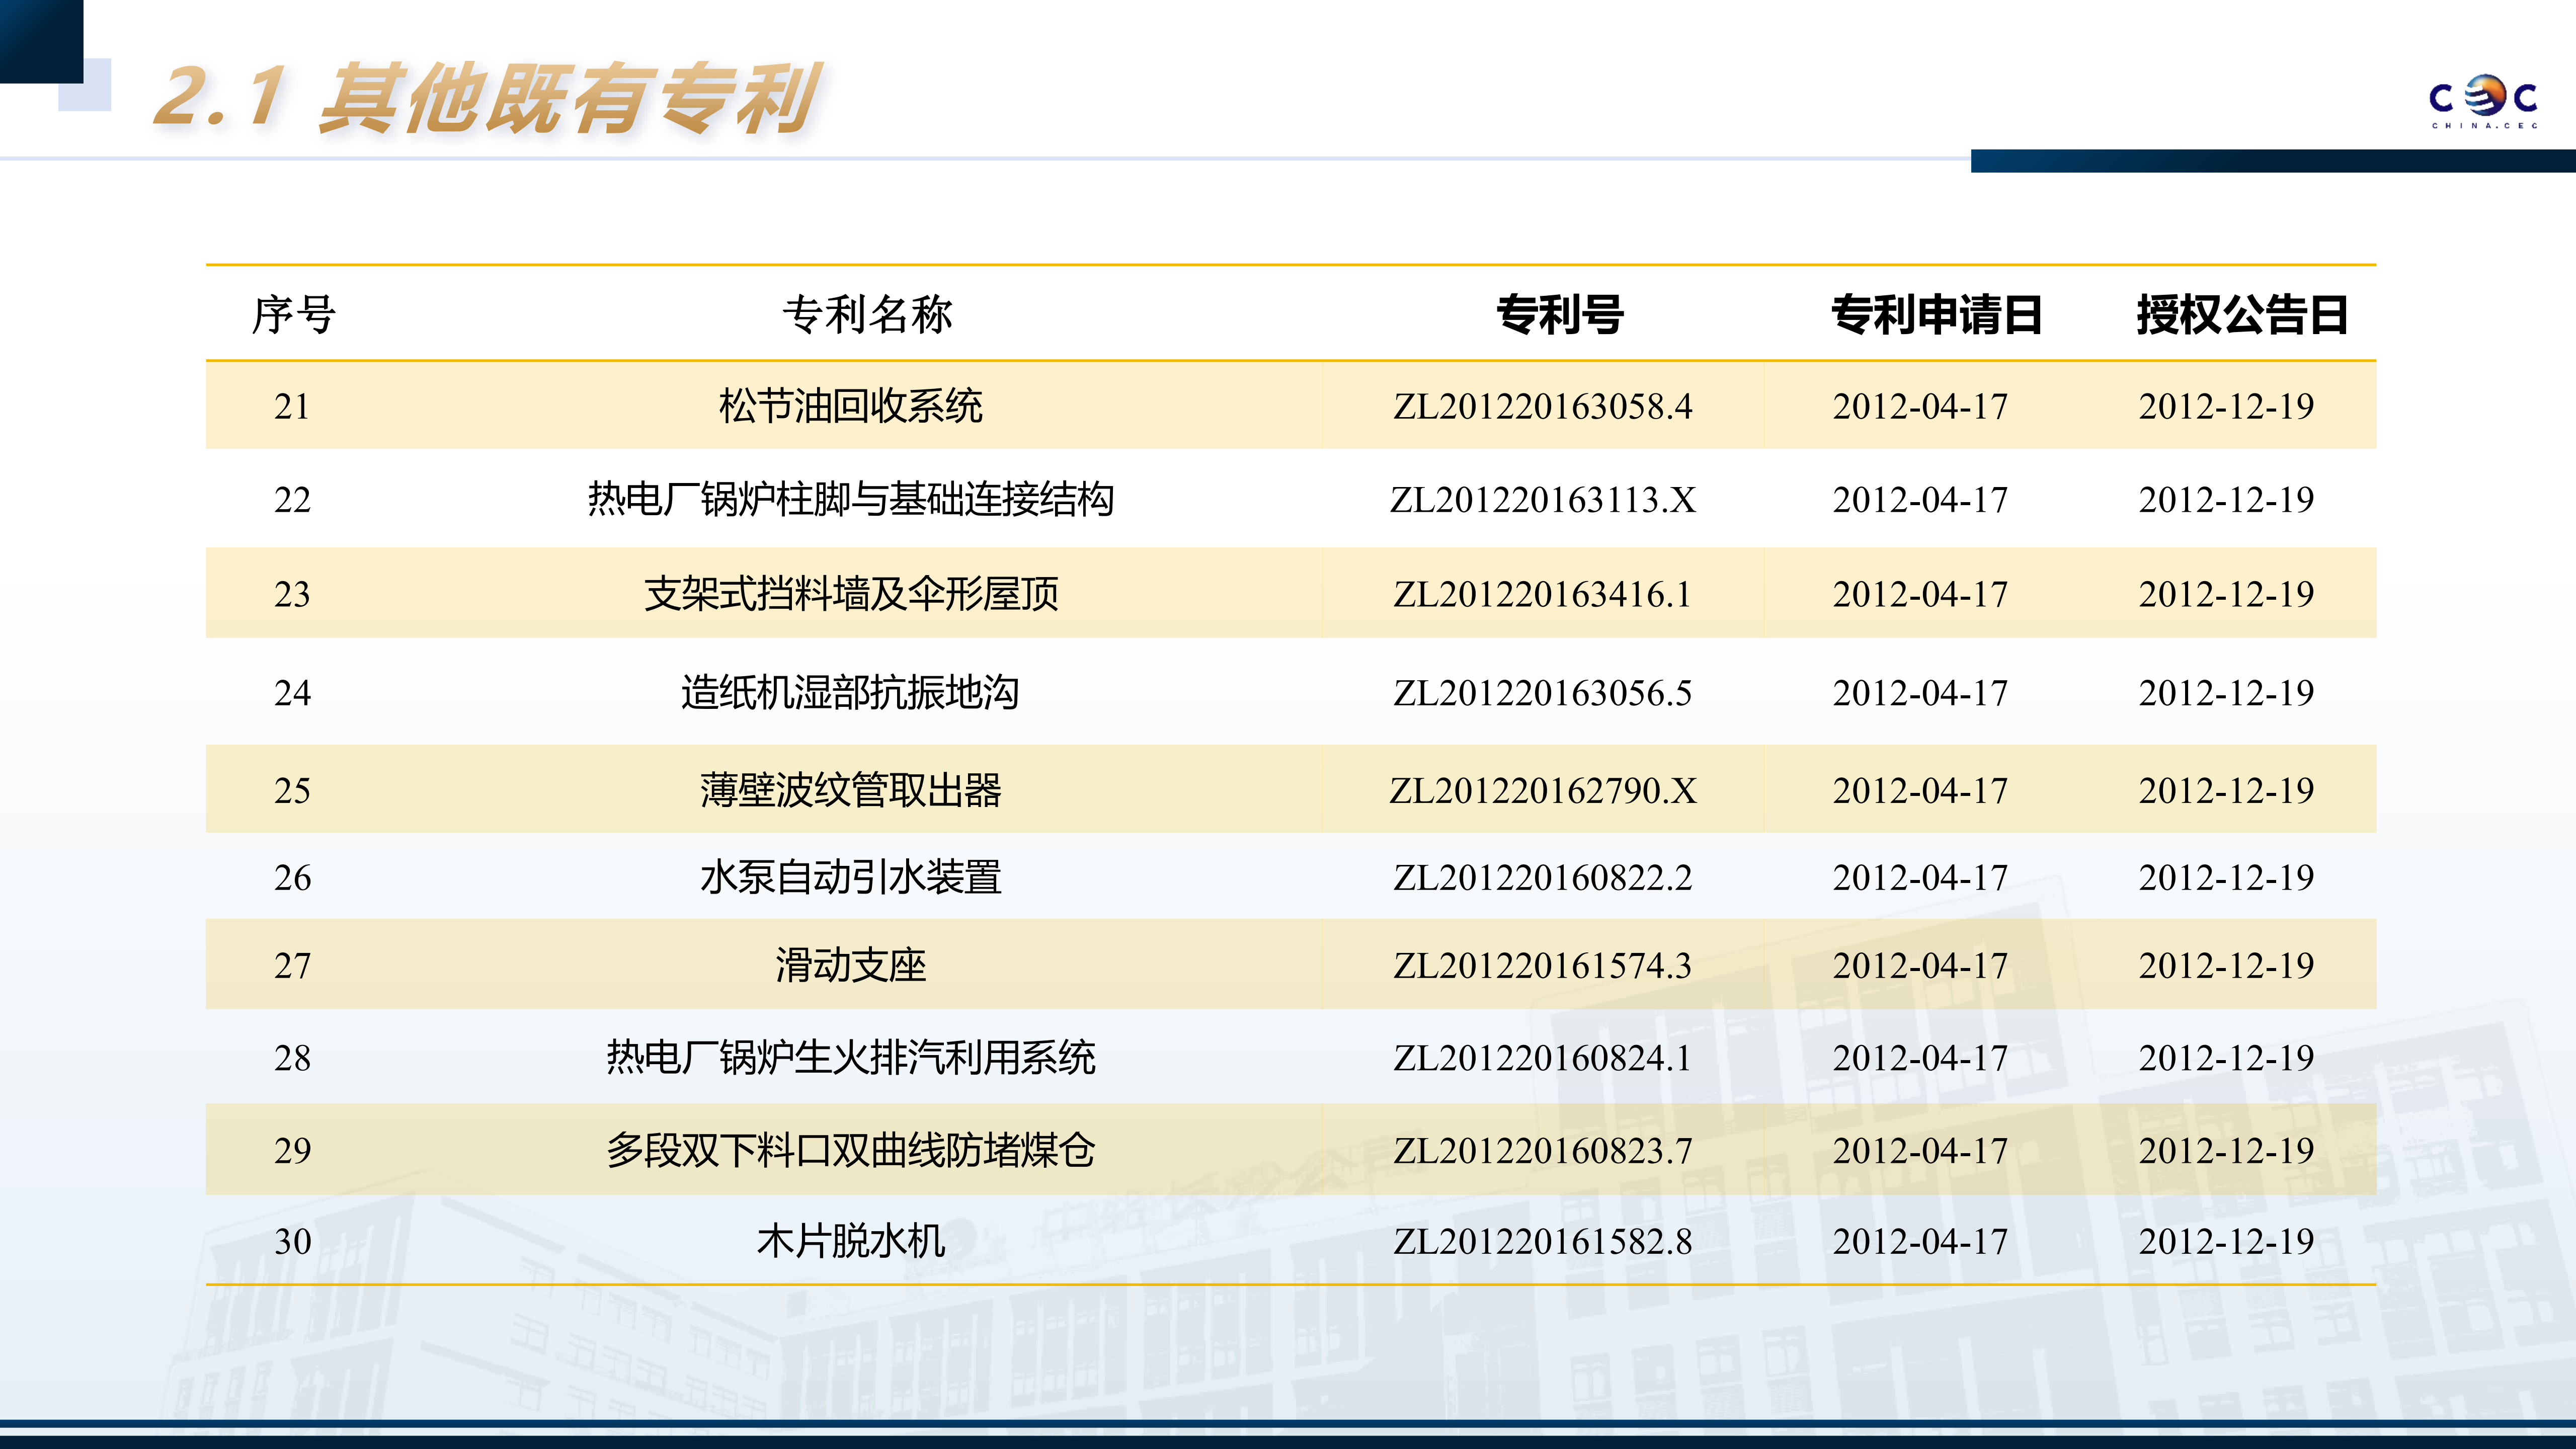Click 热电厂锅炉生火排汽利用系统 cell
Image resolution: width=2576 pixels, height=1449 pixels.
click(x=850, y=1057)
